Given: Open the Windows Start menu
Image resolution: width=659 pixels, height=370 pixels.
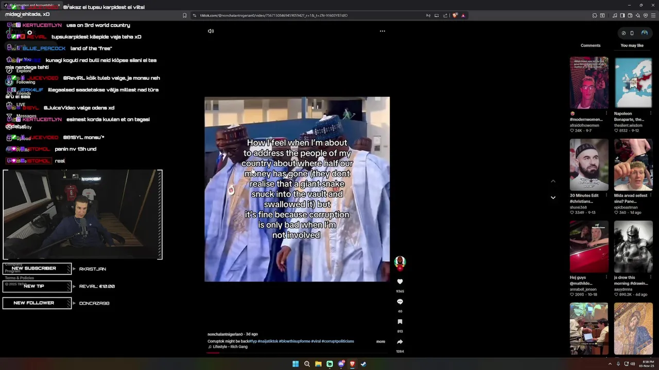Looking at the screenshot, I should click(x=296, y=364).
